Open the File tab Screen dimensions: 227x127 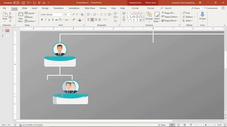coord(4,8)
